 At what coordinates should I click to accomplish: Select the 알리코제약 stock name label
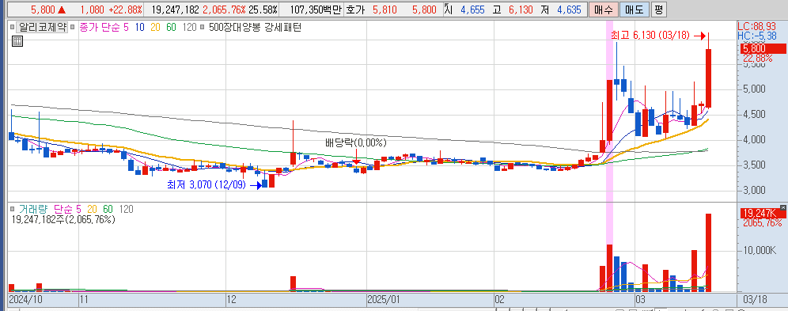pyautogui.click(x=42, y=27)
